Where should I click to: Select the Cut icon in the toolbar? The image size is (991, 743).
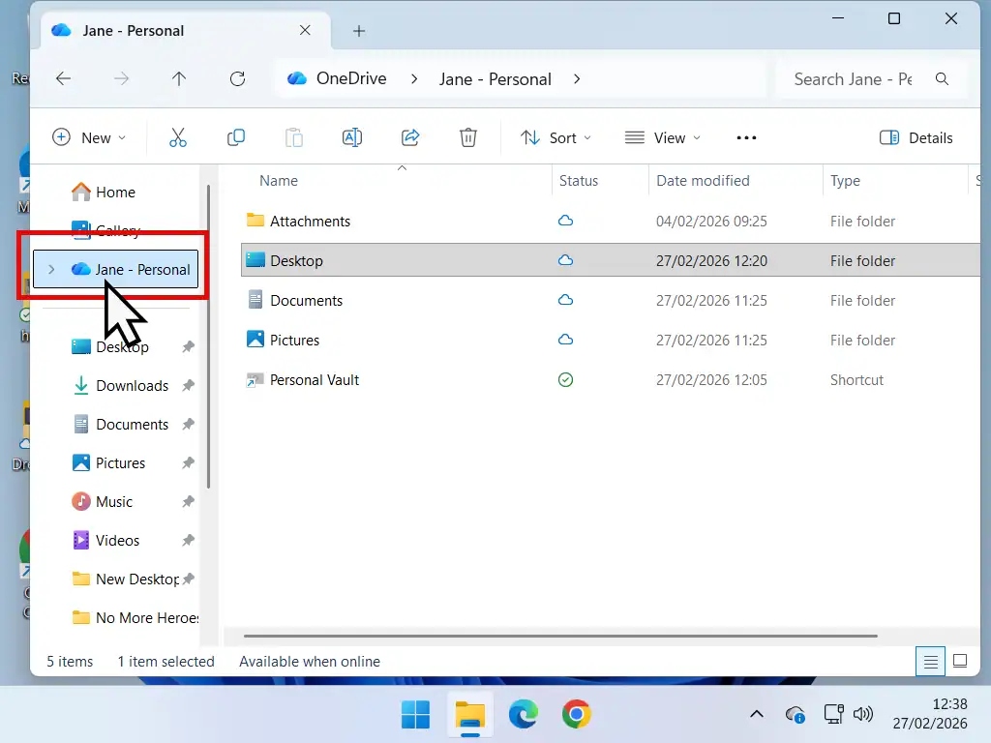click(178, 137)
